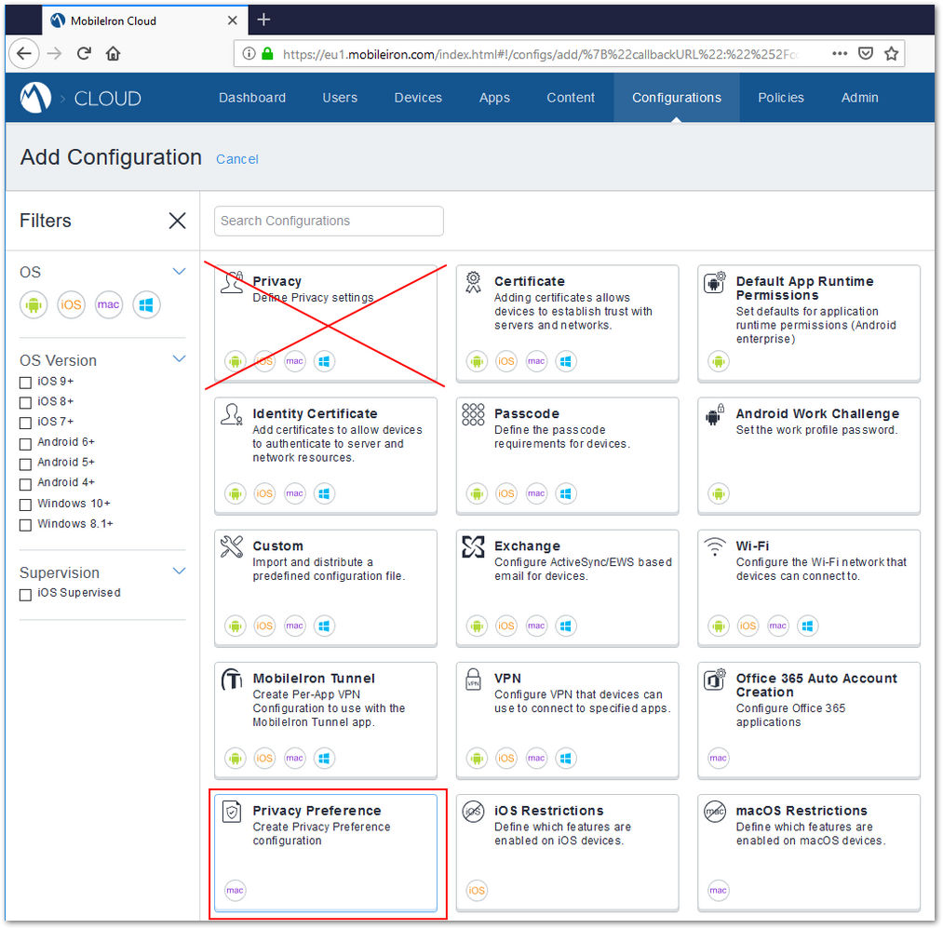Open the Policies tab
The height and width of the screenshot is (929, 943).
pos(781,98)
